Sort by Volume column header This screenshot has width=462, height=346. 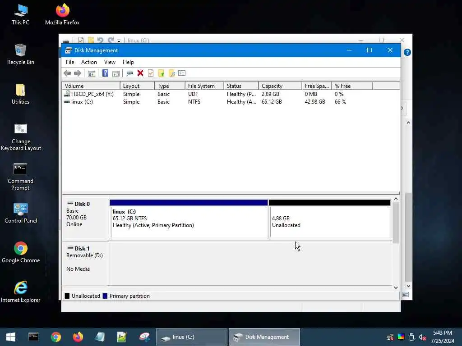[91, 86]
